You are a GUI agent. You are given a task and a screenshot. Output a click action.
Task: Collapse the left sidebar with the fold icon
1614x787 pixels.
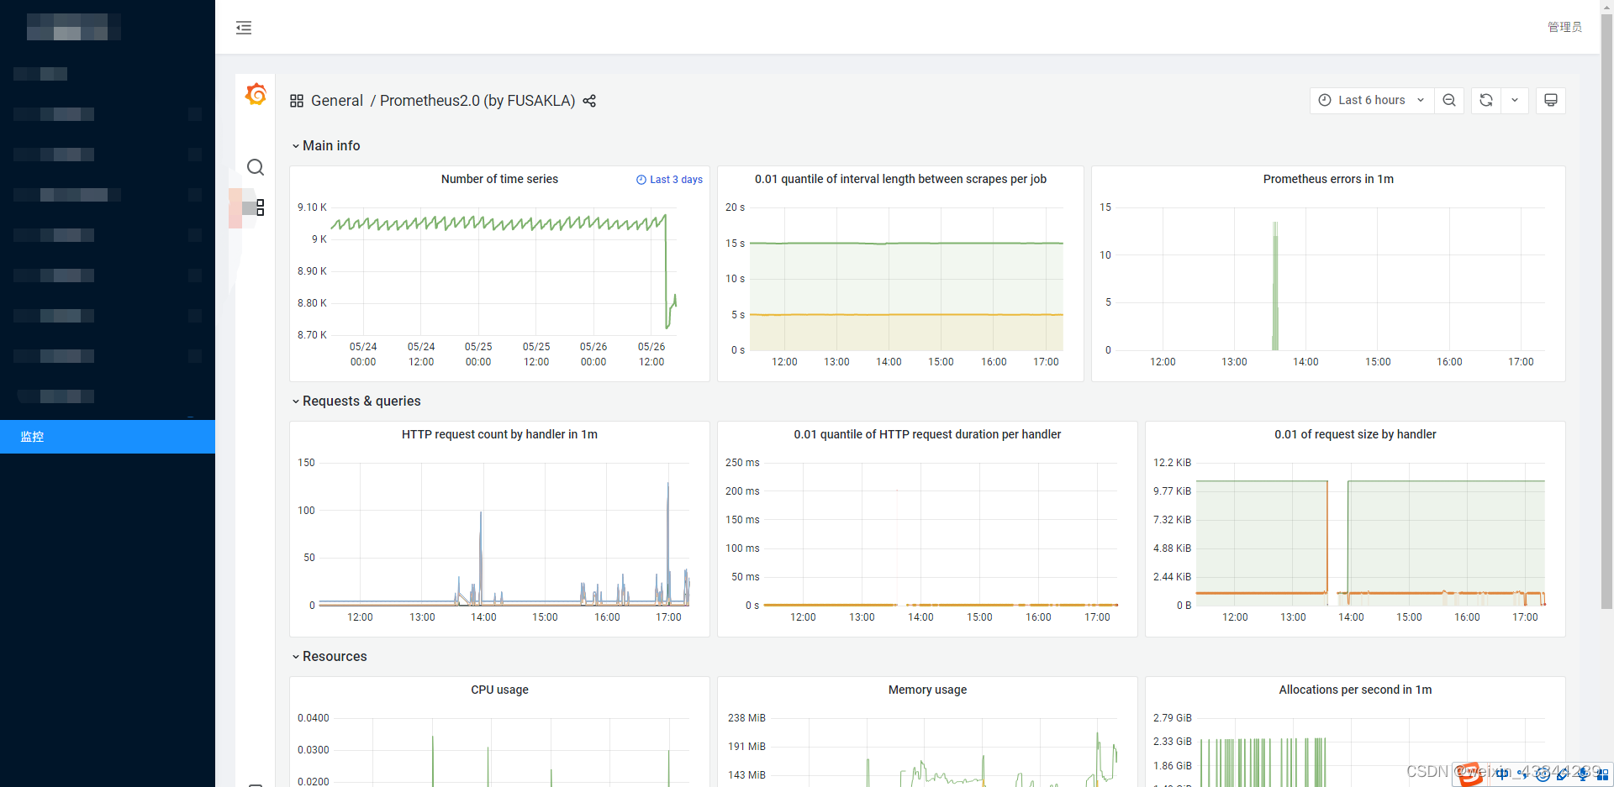coord(244,28)
